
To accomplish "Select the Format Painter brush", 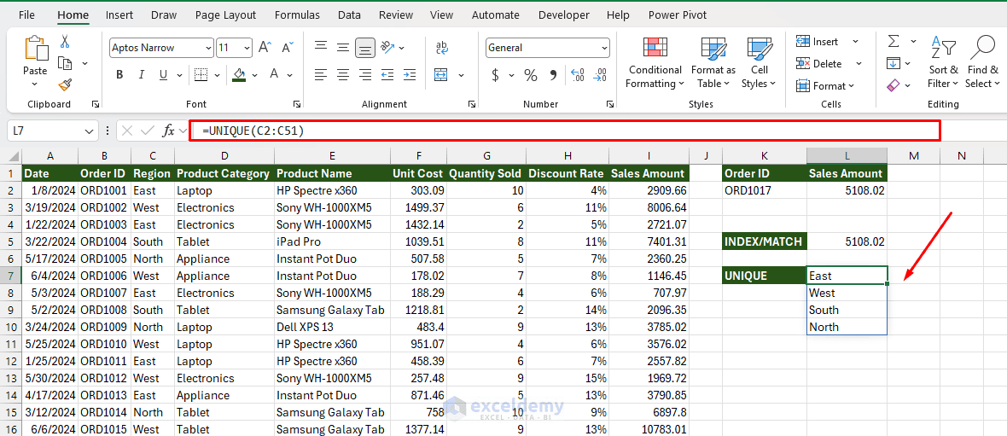I will click(64, 84).
